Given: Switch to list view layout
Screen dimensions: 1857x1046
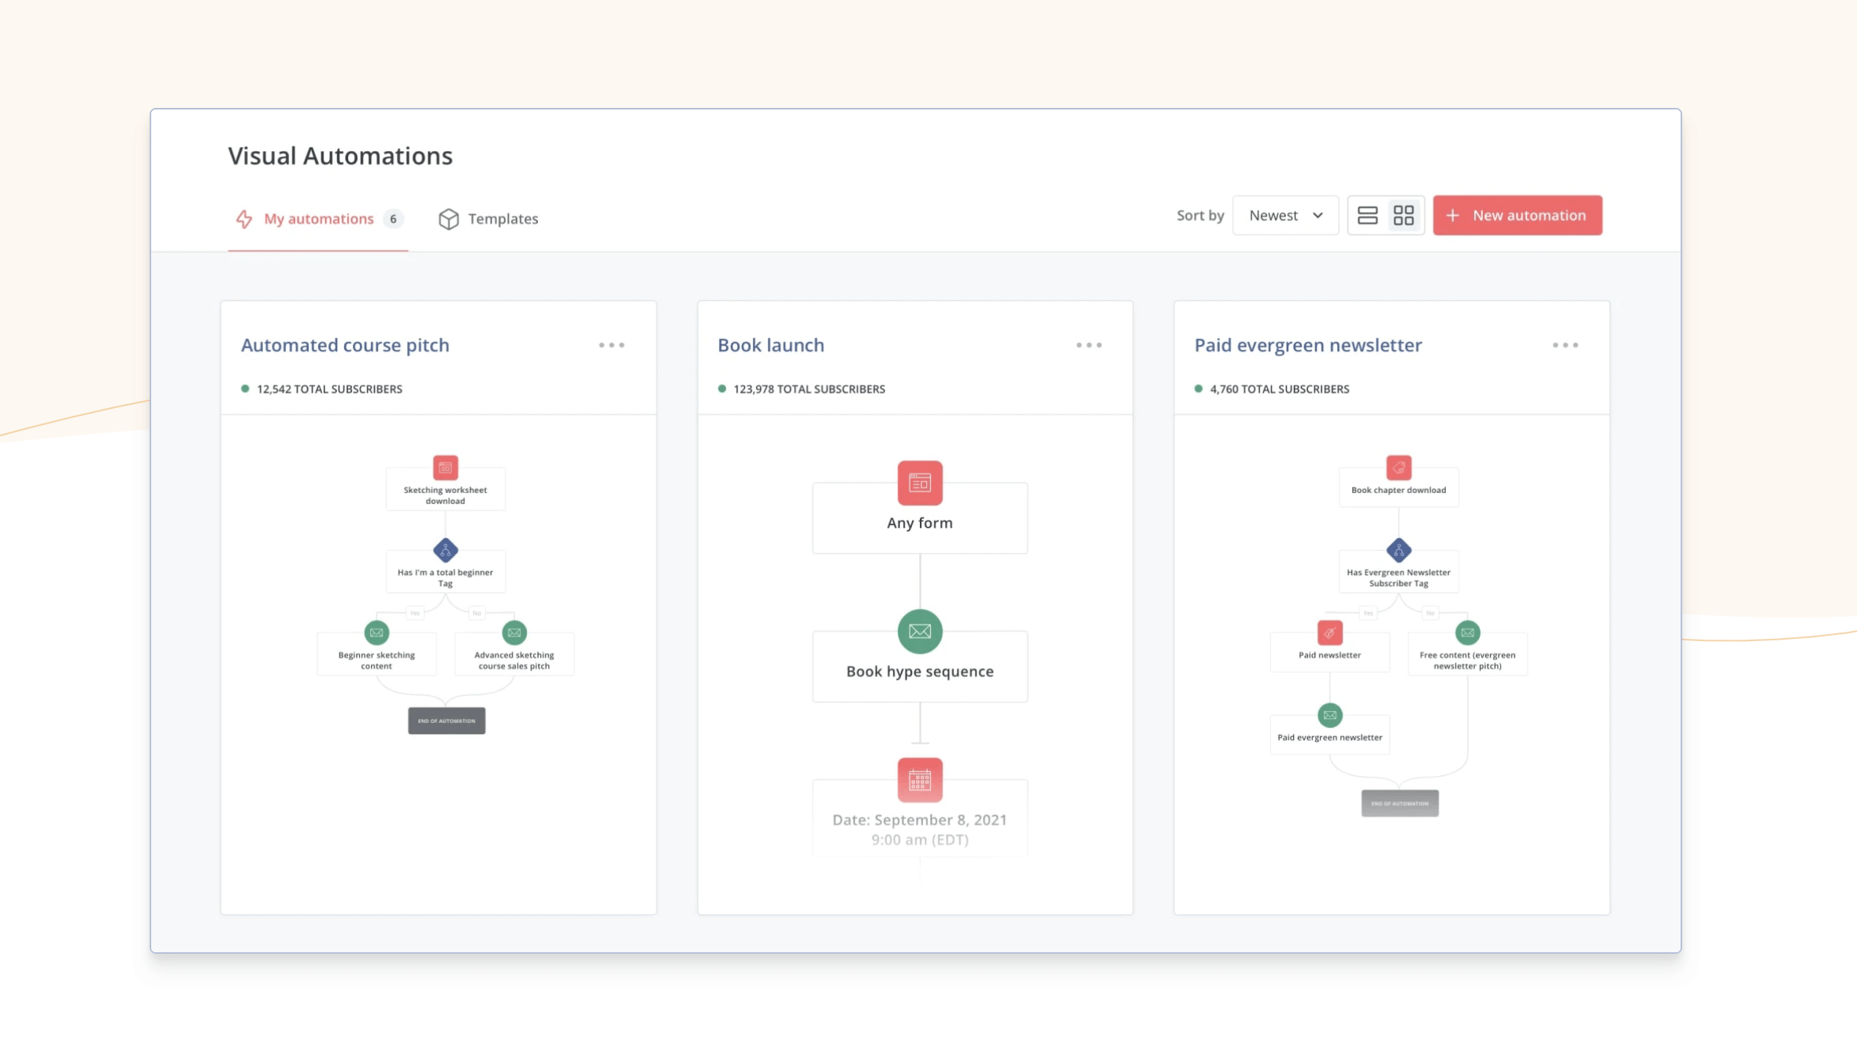Looking at the screenshot, I should pyautogui.click(x=1367, y=215).
